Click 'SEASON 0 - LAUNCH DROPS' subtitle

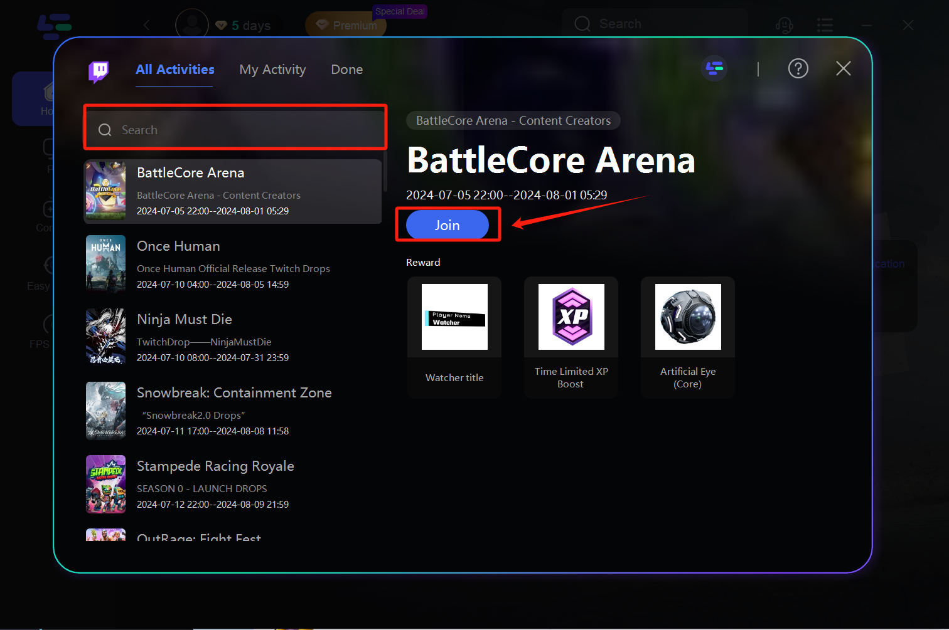[202, 488]
